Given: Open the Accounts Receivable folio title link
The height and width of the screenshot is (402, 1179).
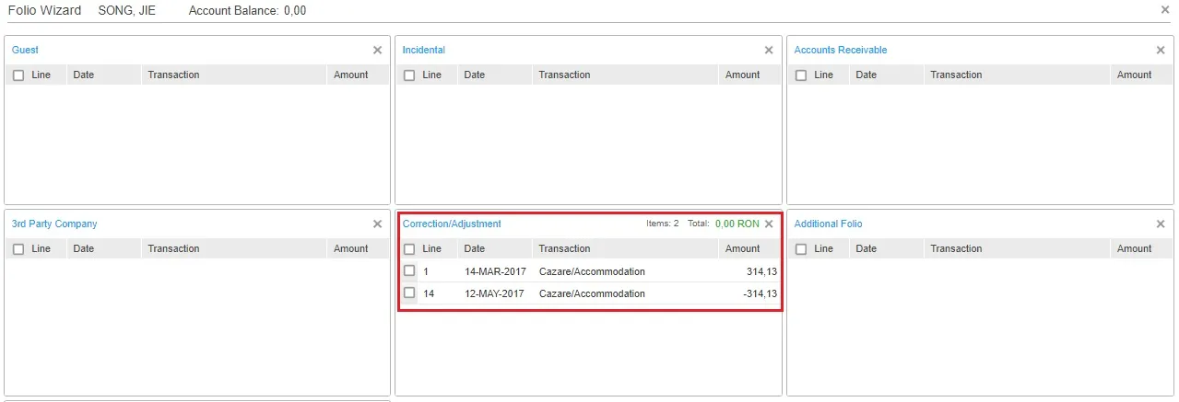Looking at the screenshot, I should point(841,51).
